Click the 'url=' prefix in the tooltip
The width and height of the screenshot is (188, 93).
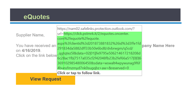[x=60, y=34]
